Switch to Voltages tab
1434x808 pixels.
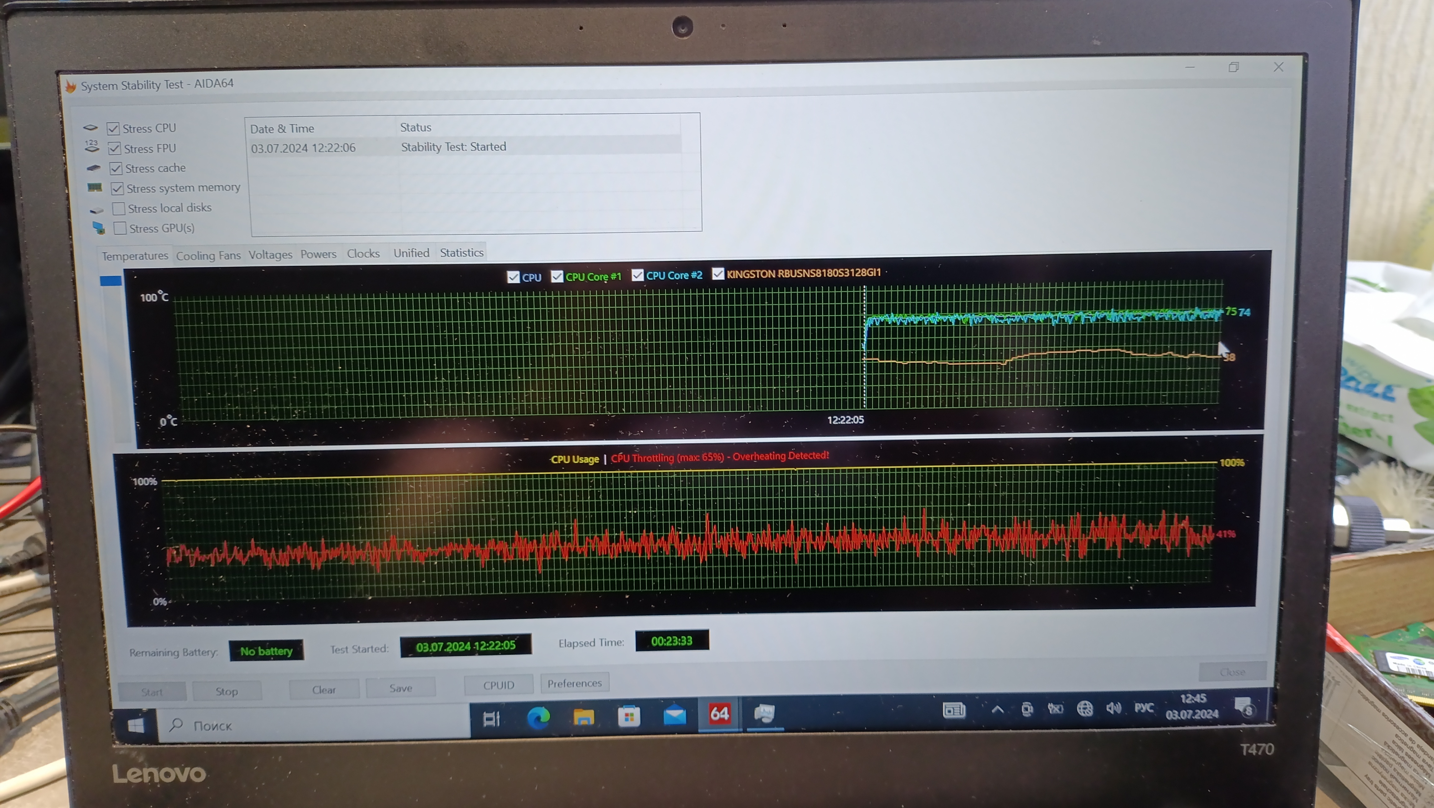[x=270, y=255]
